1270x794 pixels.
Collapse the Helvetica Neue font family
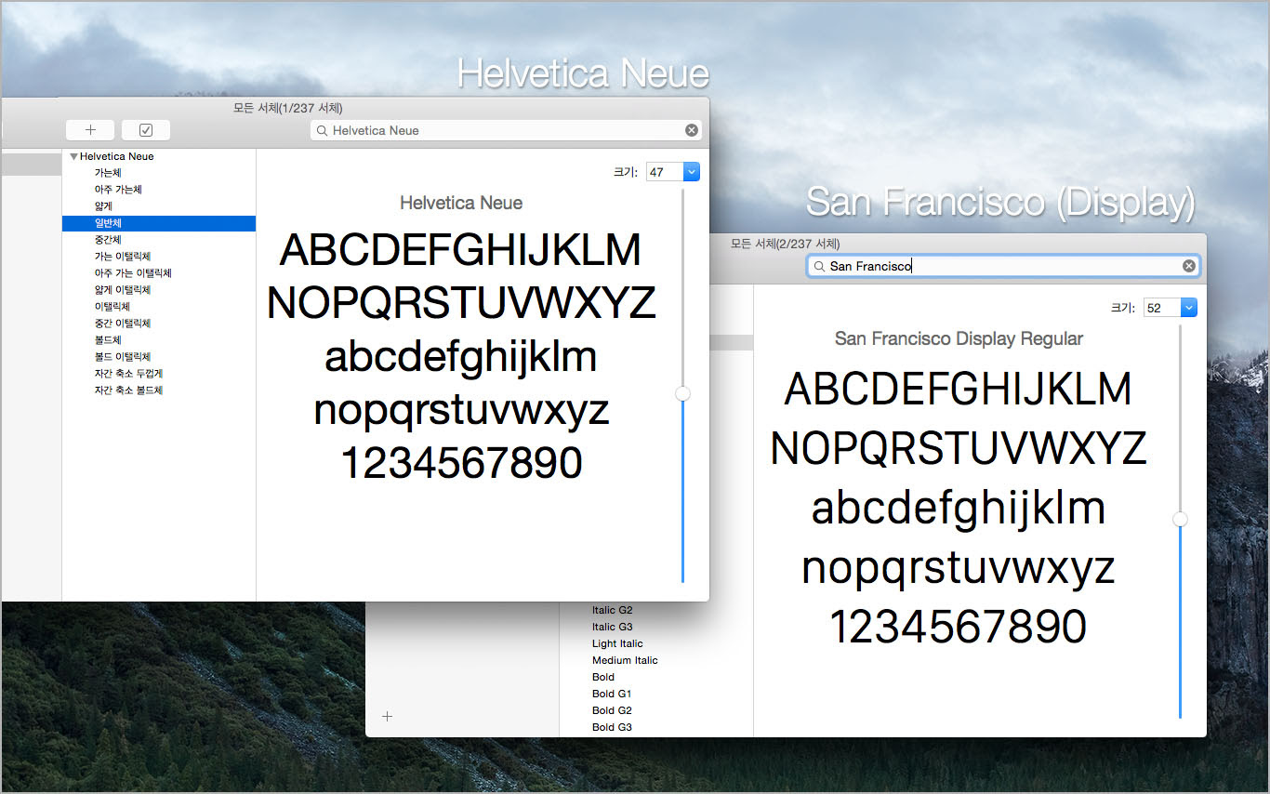pyautogui.click(x=73, y=157)
